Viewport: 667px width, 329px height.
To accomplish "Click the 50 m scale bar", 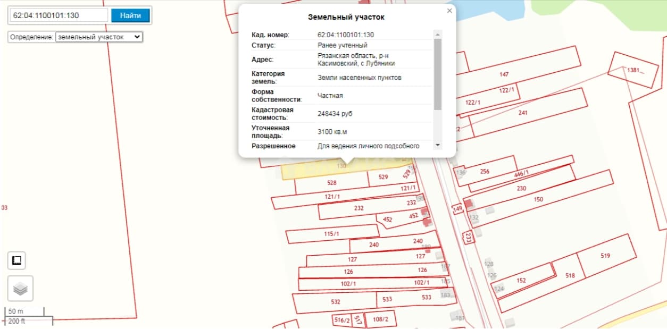I will (x=24, y=311).
